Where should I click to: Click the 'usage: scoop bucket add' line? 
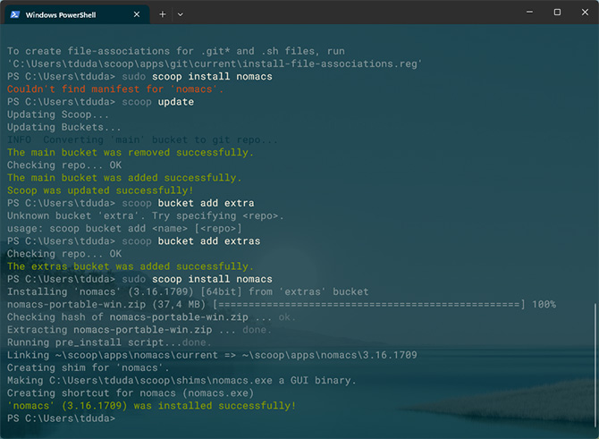click(x=124, y=228)
